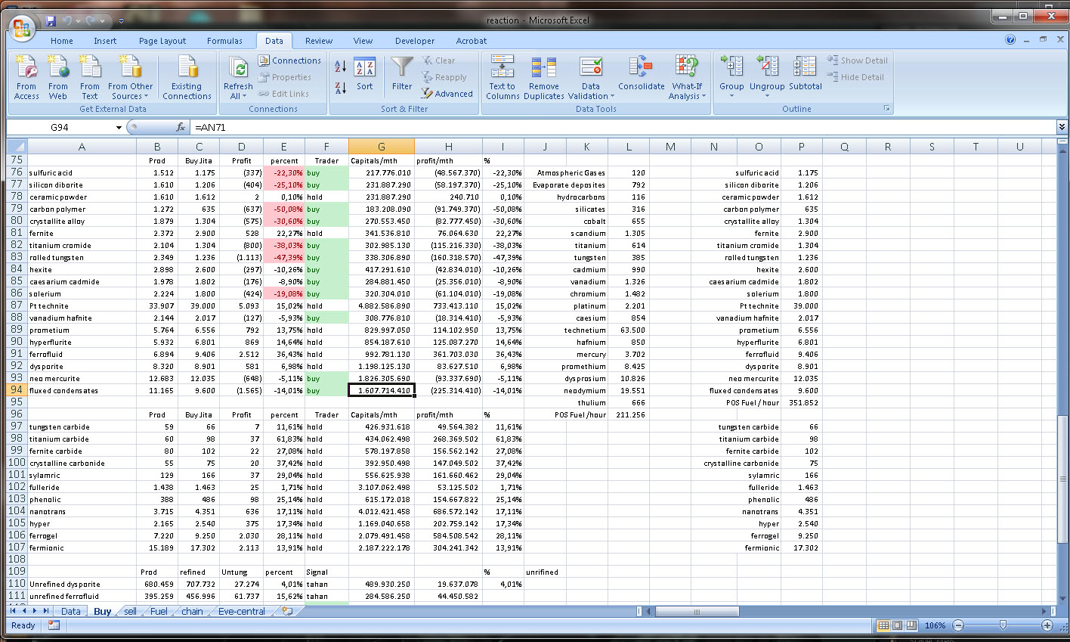Click the zoom slider handle

[x=1003, y=625]
